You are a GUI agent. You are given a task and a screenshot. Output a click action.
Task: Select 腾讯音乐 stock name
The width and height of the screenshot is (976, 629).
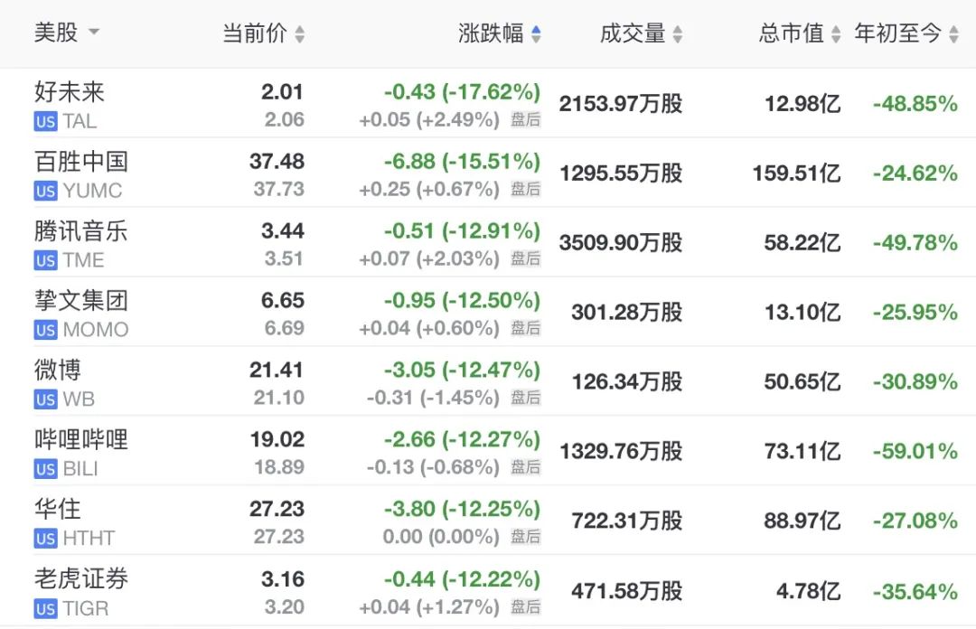pos(81,231)
